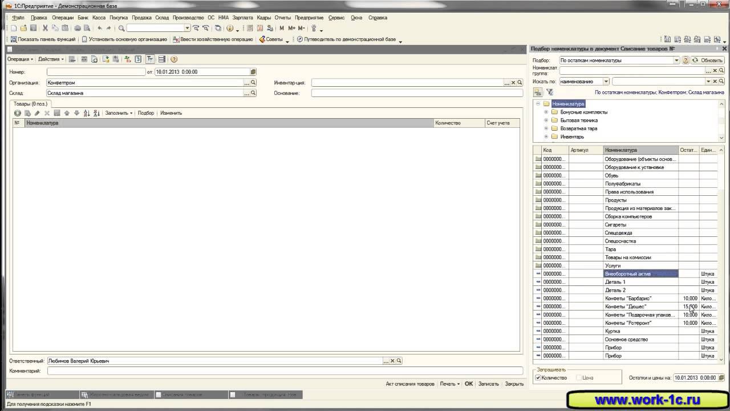730x411 pixels.
Task: Click the Undo arrow icon
Action: (x=100, y=28)
